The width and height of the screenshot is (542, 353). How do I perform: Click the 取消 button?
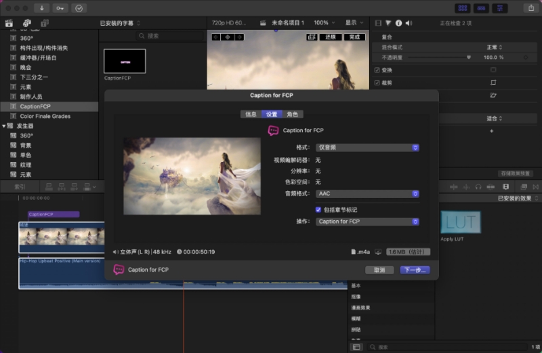379,270
